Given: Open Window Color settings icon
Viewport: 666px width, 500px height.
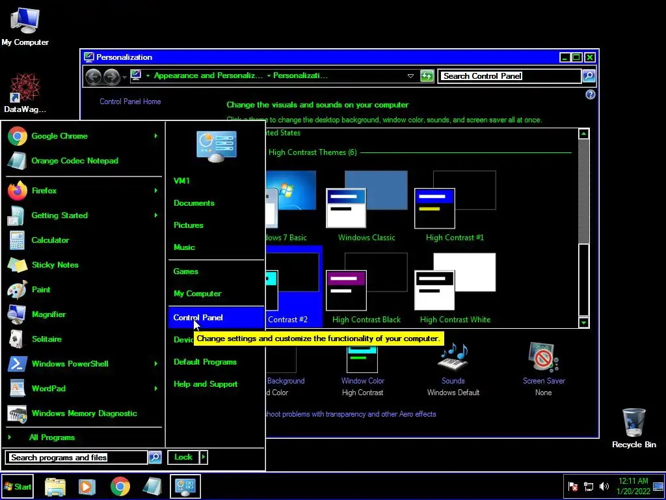Looking at the screenshot, I should pyautogui.click(x=362, y=358).
